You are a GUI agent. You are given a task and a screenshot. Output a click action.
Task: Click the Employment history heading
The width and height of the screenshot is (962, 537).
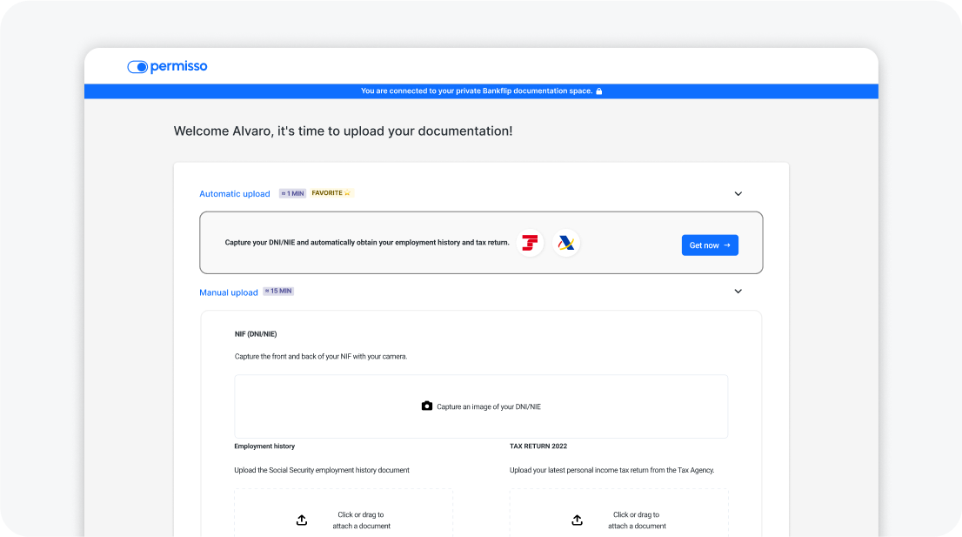click(264, 446)
